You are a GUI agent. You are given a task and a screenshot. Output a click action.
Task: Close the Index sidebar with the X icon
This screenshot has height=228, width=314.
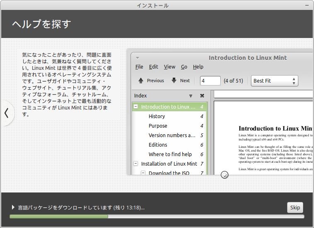point(202,96)
